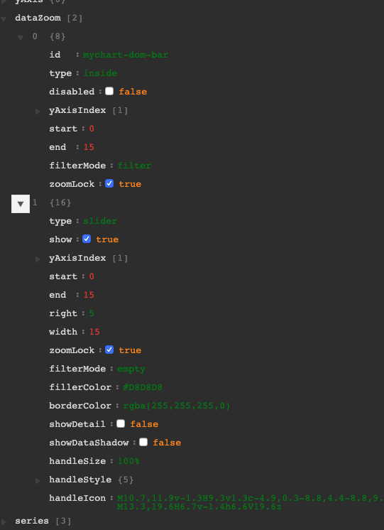The width and height of the screenshot is (384, 530).
Task: Edit the handleSize 100% value
Action: [x=128, y=461]
